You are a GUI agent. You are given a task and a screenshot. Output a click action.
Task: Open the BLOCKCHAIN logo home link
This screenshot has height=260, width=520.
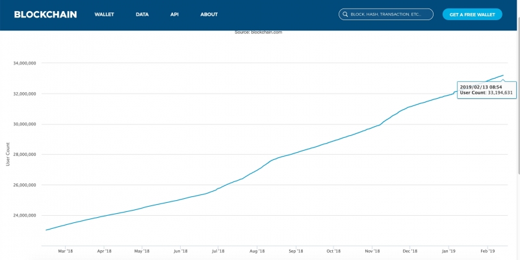tap(45, 14)
